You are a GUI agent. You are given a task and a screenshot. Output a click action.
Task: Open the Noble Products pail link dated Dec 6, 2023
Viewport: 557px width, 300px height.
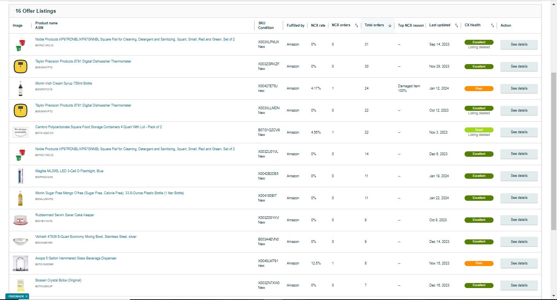coord(135,149)
